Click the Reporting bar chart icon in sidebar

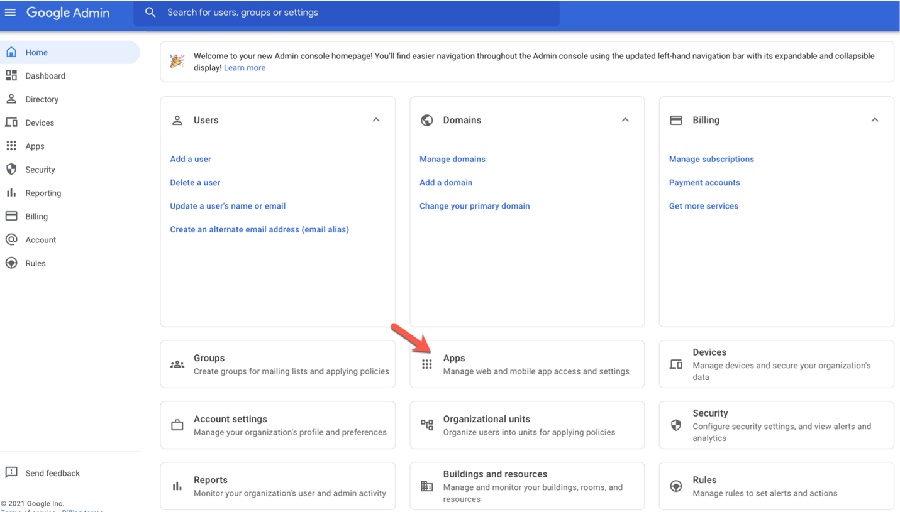tap(11, 193)
